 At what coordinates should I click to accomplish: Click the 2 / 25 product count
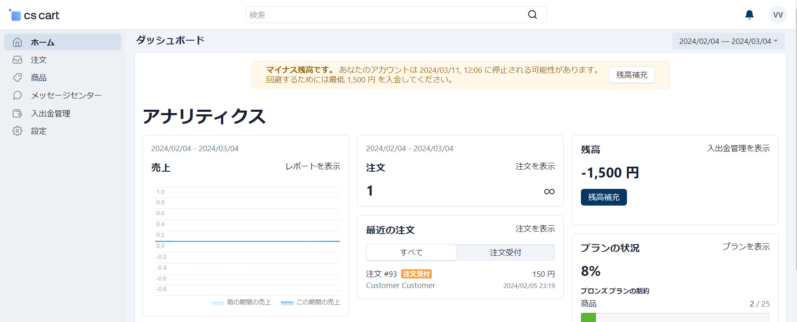click(x=759, y=304)
